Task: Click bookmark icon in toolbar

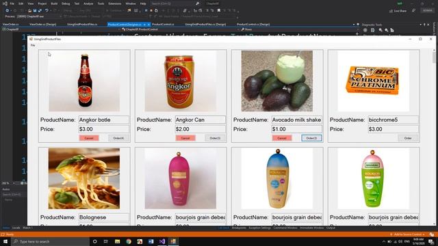Action: 219,11
